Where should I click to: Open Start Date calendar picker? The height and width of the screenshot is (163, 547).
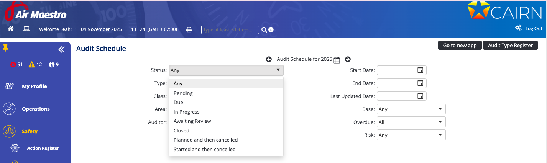tap(420, 70)
